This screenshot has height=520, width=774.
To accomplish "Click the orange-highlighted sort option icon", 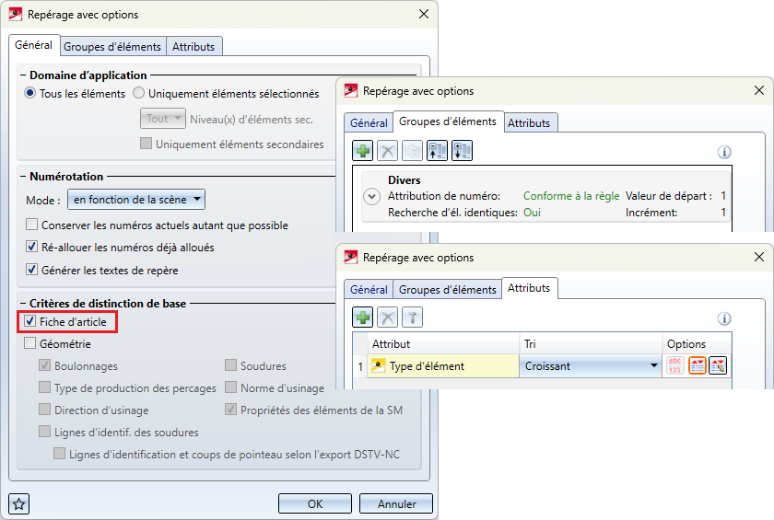I will click(698, 365).
